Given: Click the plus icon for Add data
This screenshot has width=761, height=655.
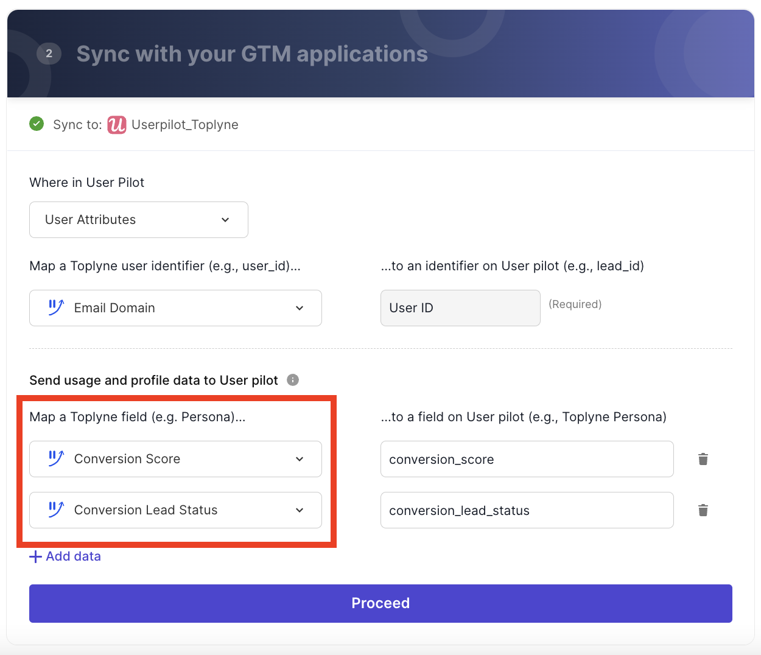Looking at the screenshot, I should [x=36, y=556].
